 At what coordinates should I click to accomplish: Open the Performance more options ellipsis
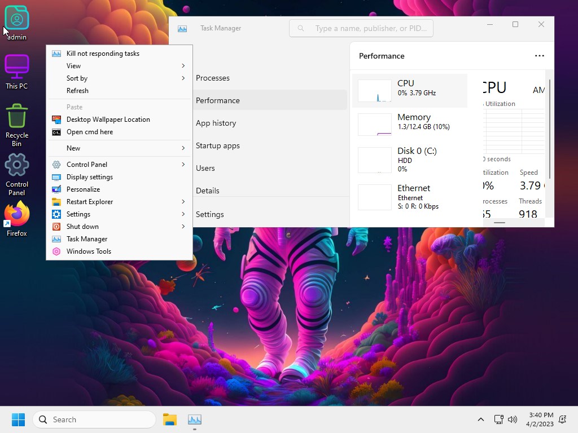(x=539, y=56)
